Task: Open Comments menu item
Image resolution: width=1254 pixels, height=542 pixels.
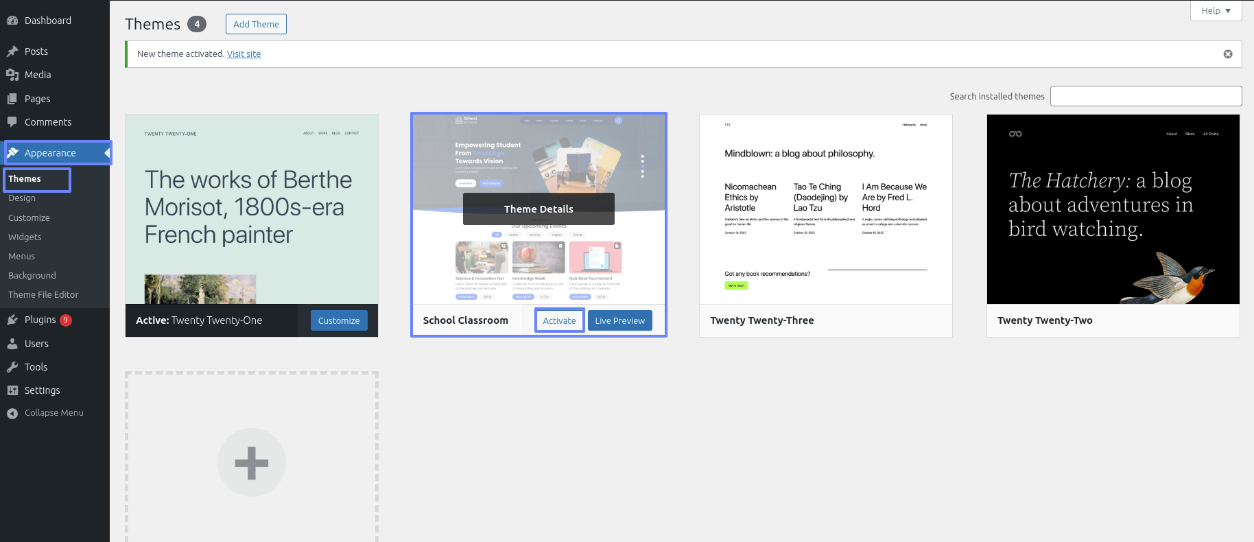Action: (55, 122)
